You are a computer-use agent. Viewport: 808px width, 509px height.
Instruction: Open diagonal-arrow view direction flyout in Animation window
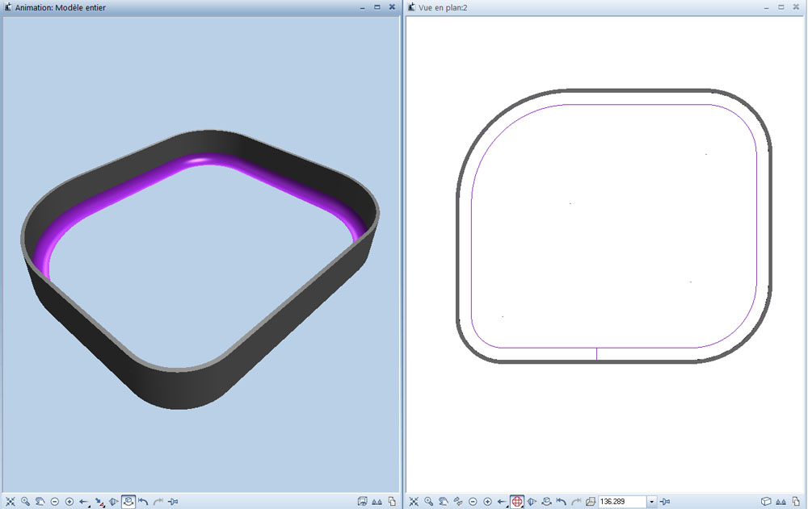click(x=99, y=501)
